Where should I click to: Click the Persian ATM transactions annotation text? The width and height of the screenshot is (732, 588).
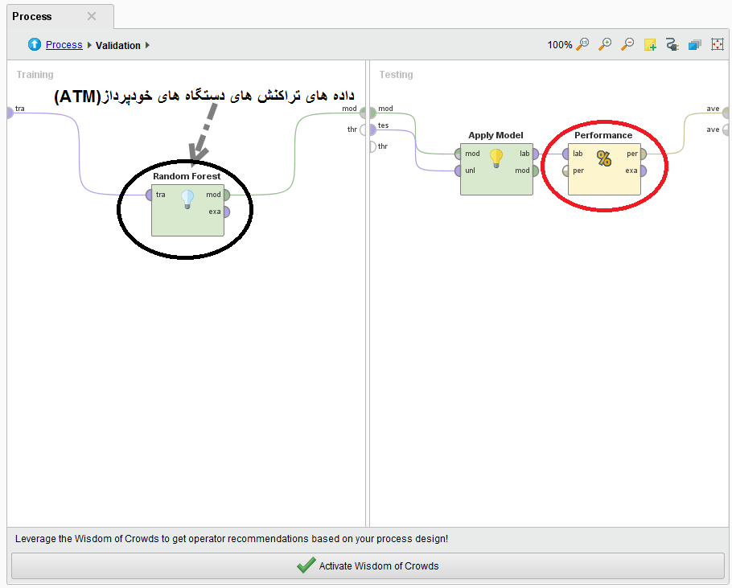(x=204, y=97)
